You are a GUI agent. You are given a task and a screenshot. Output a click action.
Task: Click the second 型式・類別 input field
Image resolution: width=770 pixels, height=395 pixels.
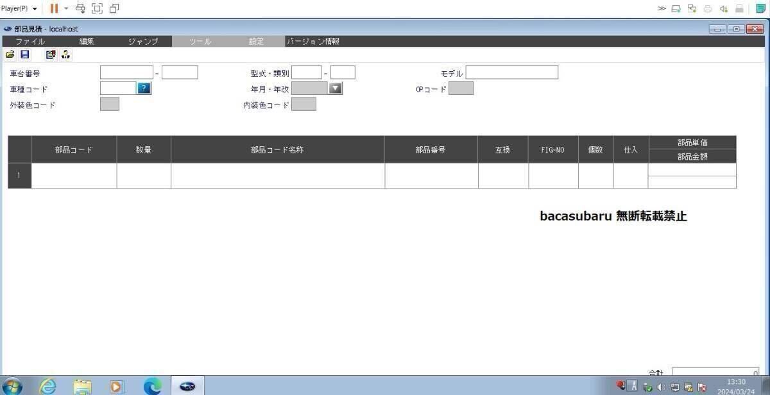click(343, 72)
